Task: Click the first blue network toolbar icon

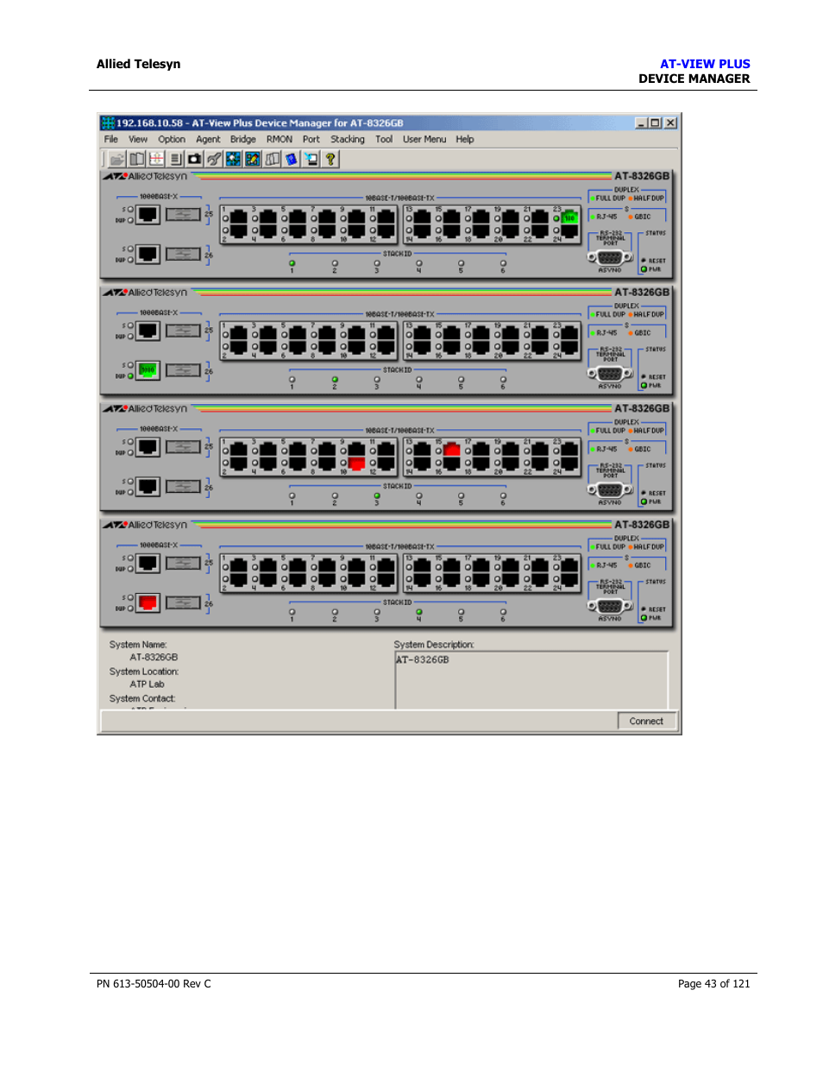Action: [234, 159]
